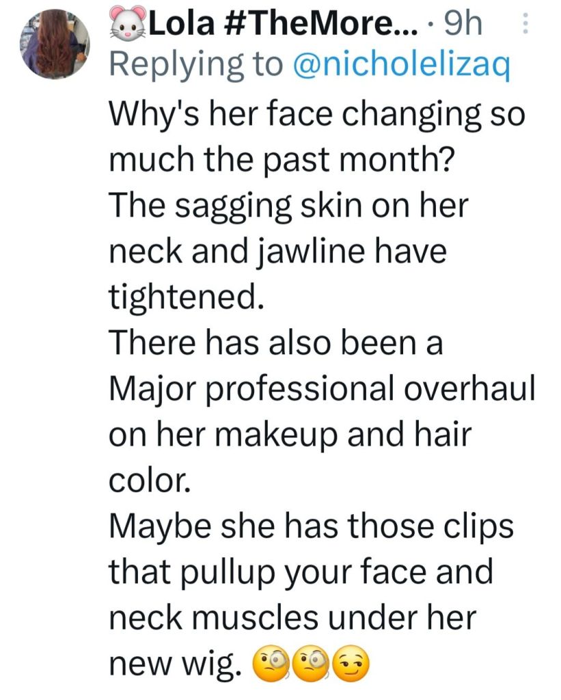The height and width of the screenshot is (700, 561).
Task: Click the word "tightened." in the tweet
Action: click(x=187, y=297)
